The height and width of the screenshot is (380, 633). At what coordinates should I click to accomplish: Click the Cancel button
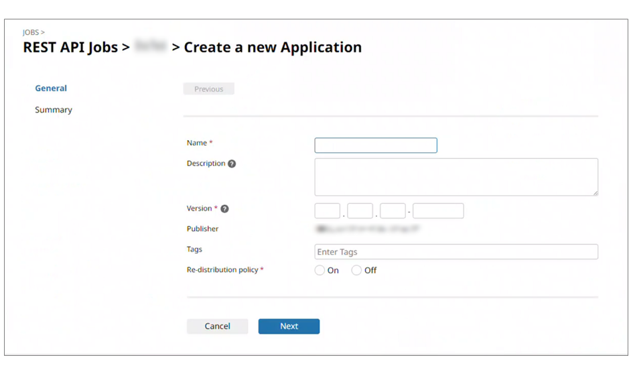pos(217,326)
